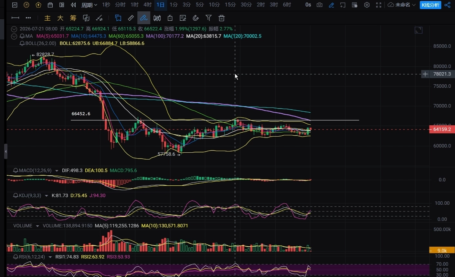Click the orange target-compass icon
This screenshot has height=277, width=455.
pos(26,5)
